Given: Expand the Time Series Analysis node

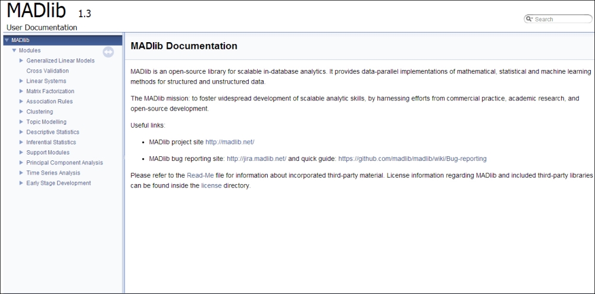Looking at the screenshot, I should coord(21,173).
